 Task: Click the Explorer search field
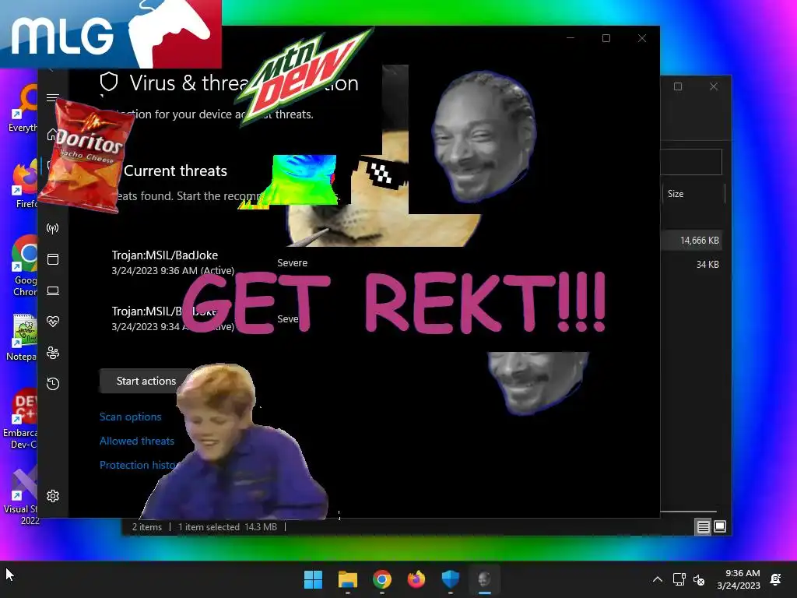691,162
